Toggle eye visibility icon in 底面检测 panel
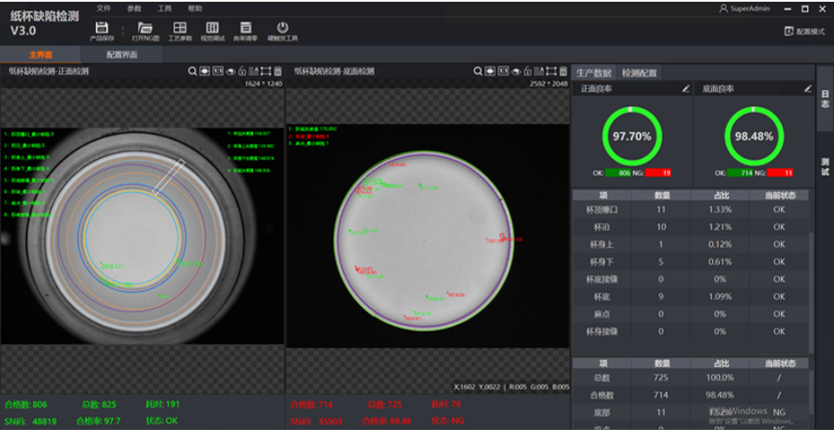834x436 pixels. click(515, 71)
